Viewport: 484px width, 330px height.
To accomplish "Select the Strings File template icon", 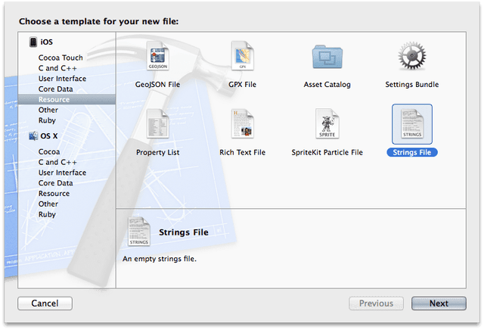I will point(412,125).
